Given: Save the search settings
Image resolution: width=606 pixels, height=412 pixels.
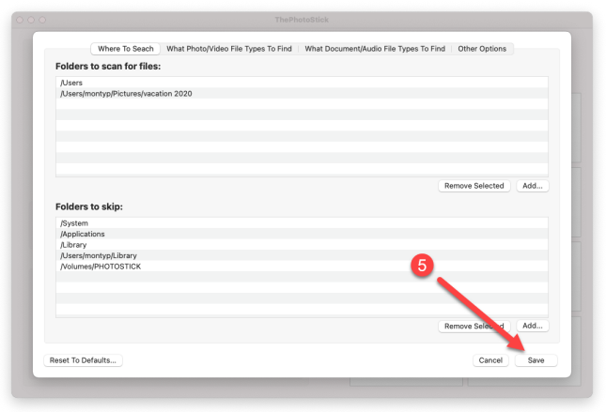Looking at the screenshot, I should tap(536, 360).
